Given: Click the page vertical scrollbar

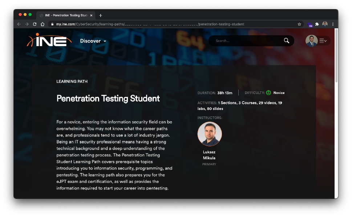Looking at the screenshot, I should (x=336, y=55).
